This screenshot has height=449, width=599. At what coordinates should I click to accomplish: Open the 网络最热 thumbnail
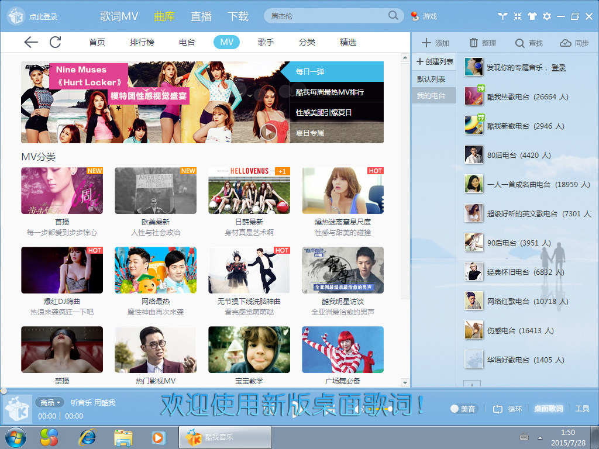click(x=156, y=270)
